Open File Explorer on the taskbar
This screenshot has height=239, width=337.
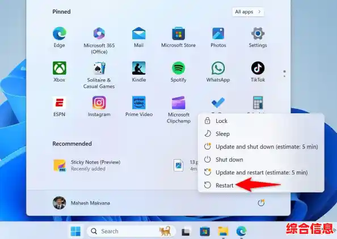pyautogui.click(x=223, y=232)
